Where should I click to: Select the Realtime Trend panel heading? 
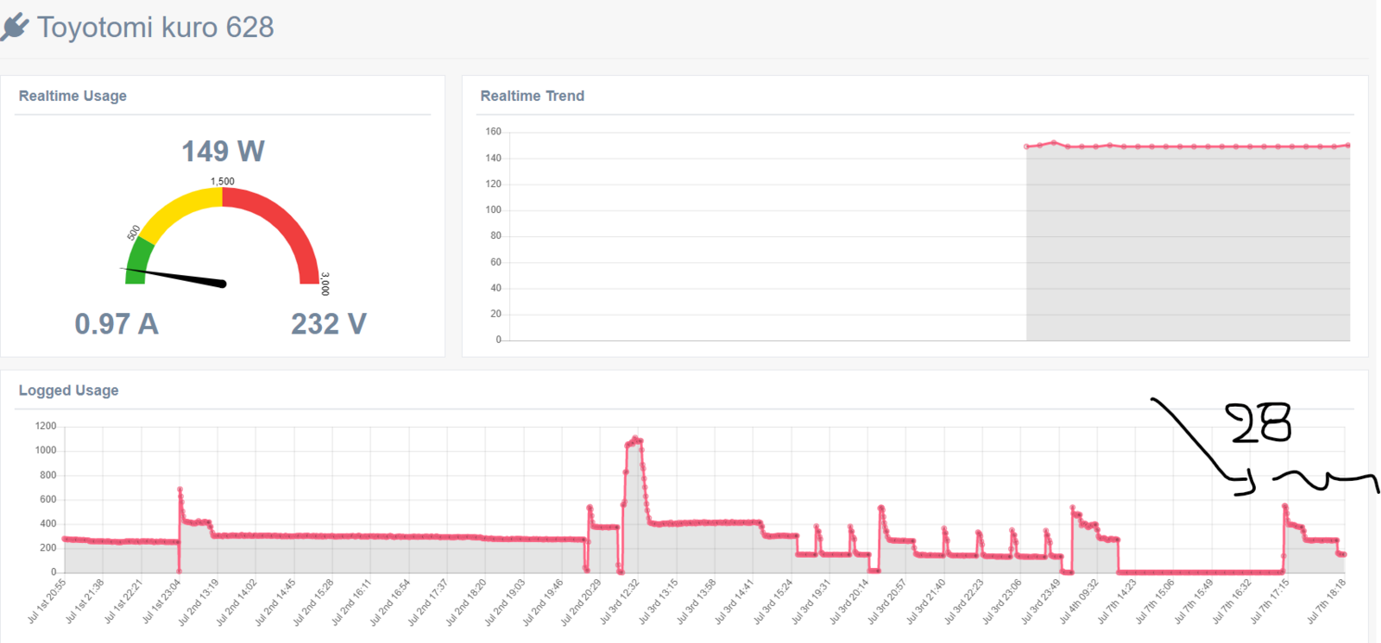(533, 96)
